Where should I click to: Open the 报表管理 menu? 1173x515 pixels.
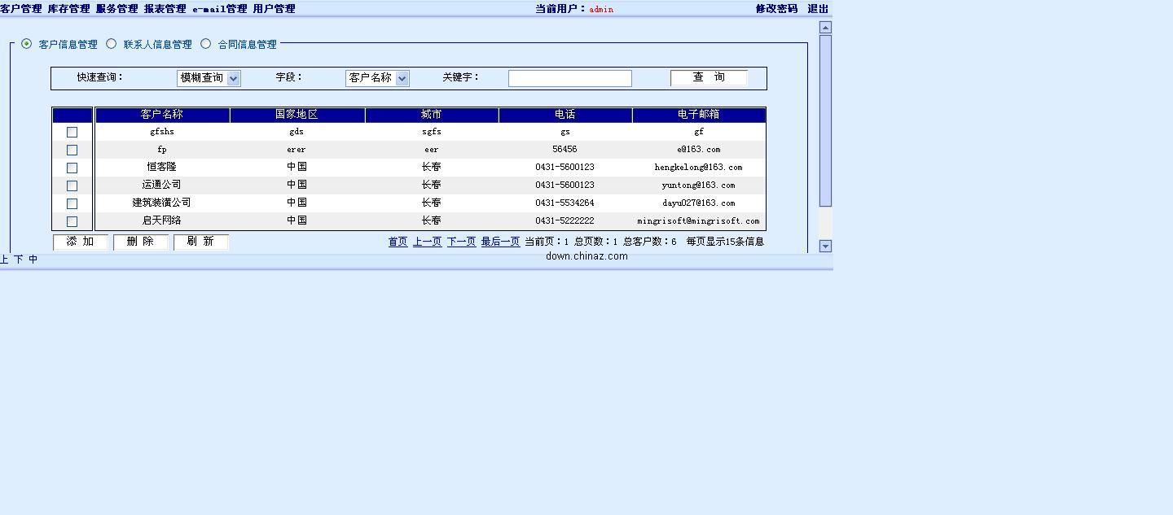click(165, 9)
